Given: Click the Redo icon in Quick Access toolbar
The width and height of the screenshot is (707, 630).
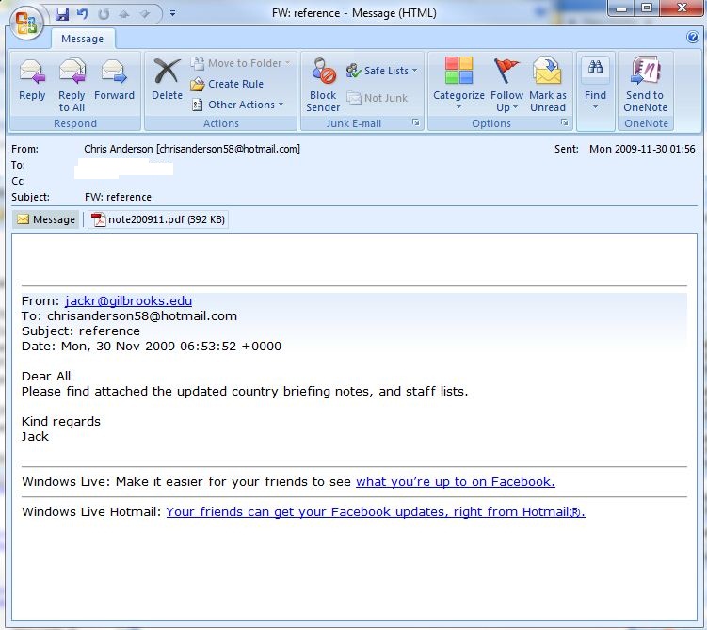Looking at the screenshot, I should coord(104,14).
